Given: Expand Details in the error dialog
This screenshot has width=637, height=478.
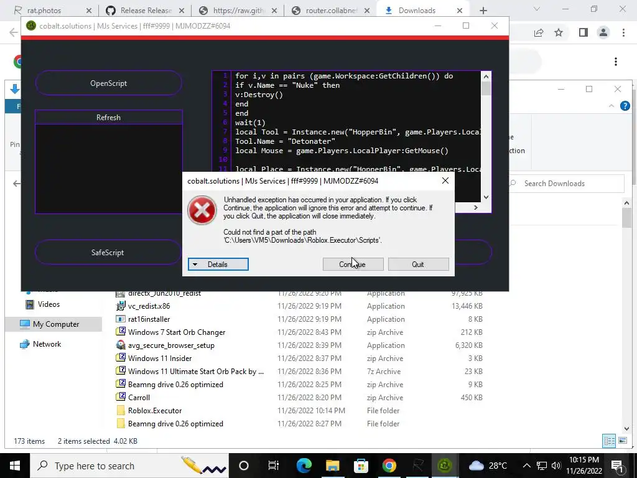Looking at the screenshot, I should (218, 264).
